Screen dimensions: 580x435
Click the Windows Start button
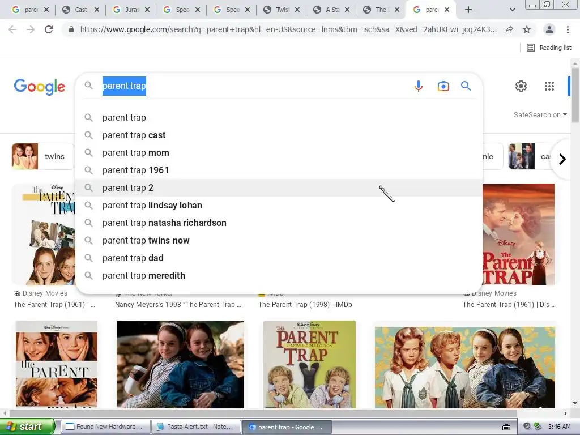(27, 427)
